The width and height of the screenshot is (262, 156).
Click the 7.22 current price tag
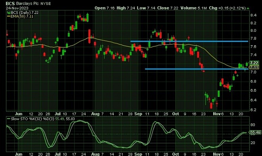tap(254, 63)
